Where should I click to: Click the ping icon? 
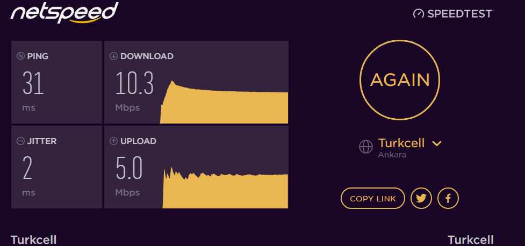pos(20,56)
